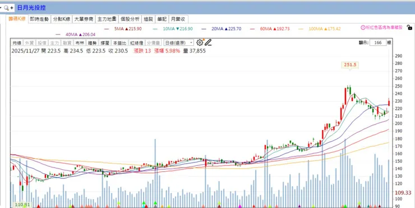Enable the 分價量 overlay button
The width and height of the screenshot is (415, 208).
(153, 43)
